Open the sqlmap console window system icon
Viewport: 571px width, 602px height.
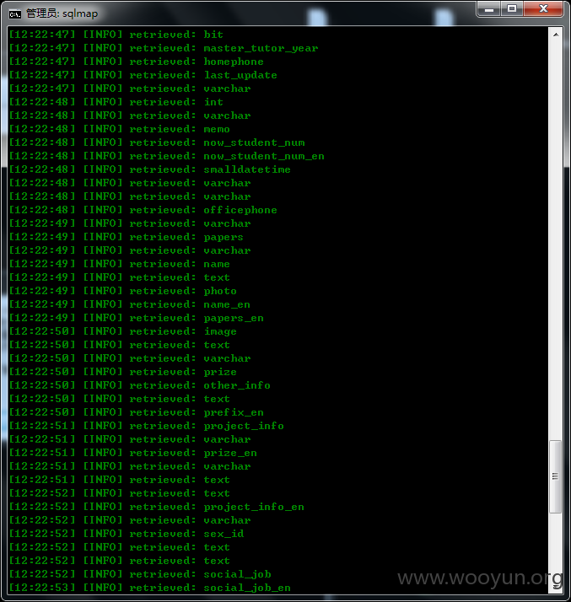pos(15,14)
